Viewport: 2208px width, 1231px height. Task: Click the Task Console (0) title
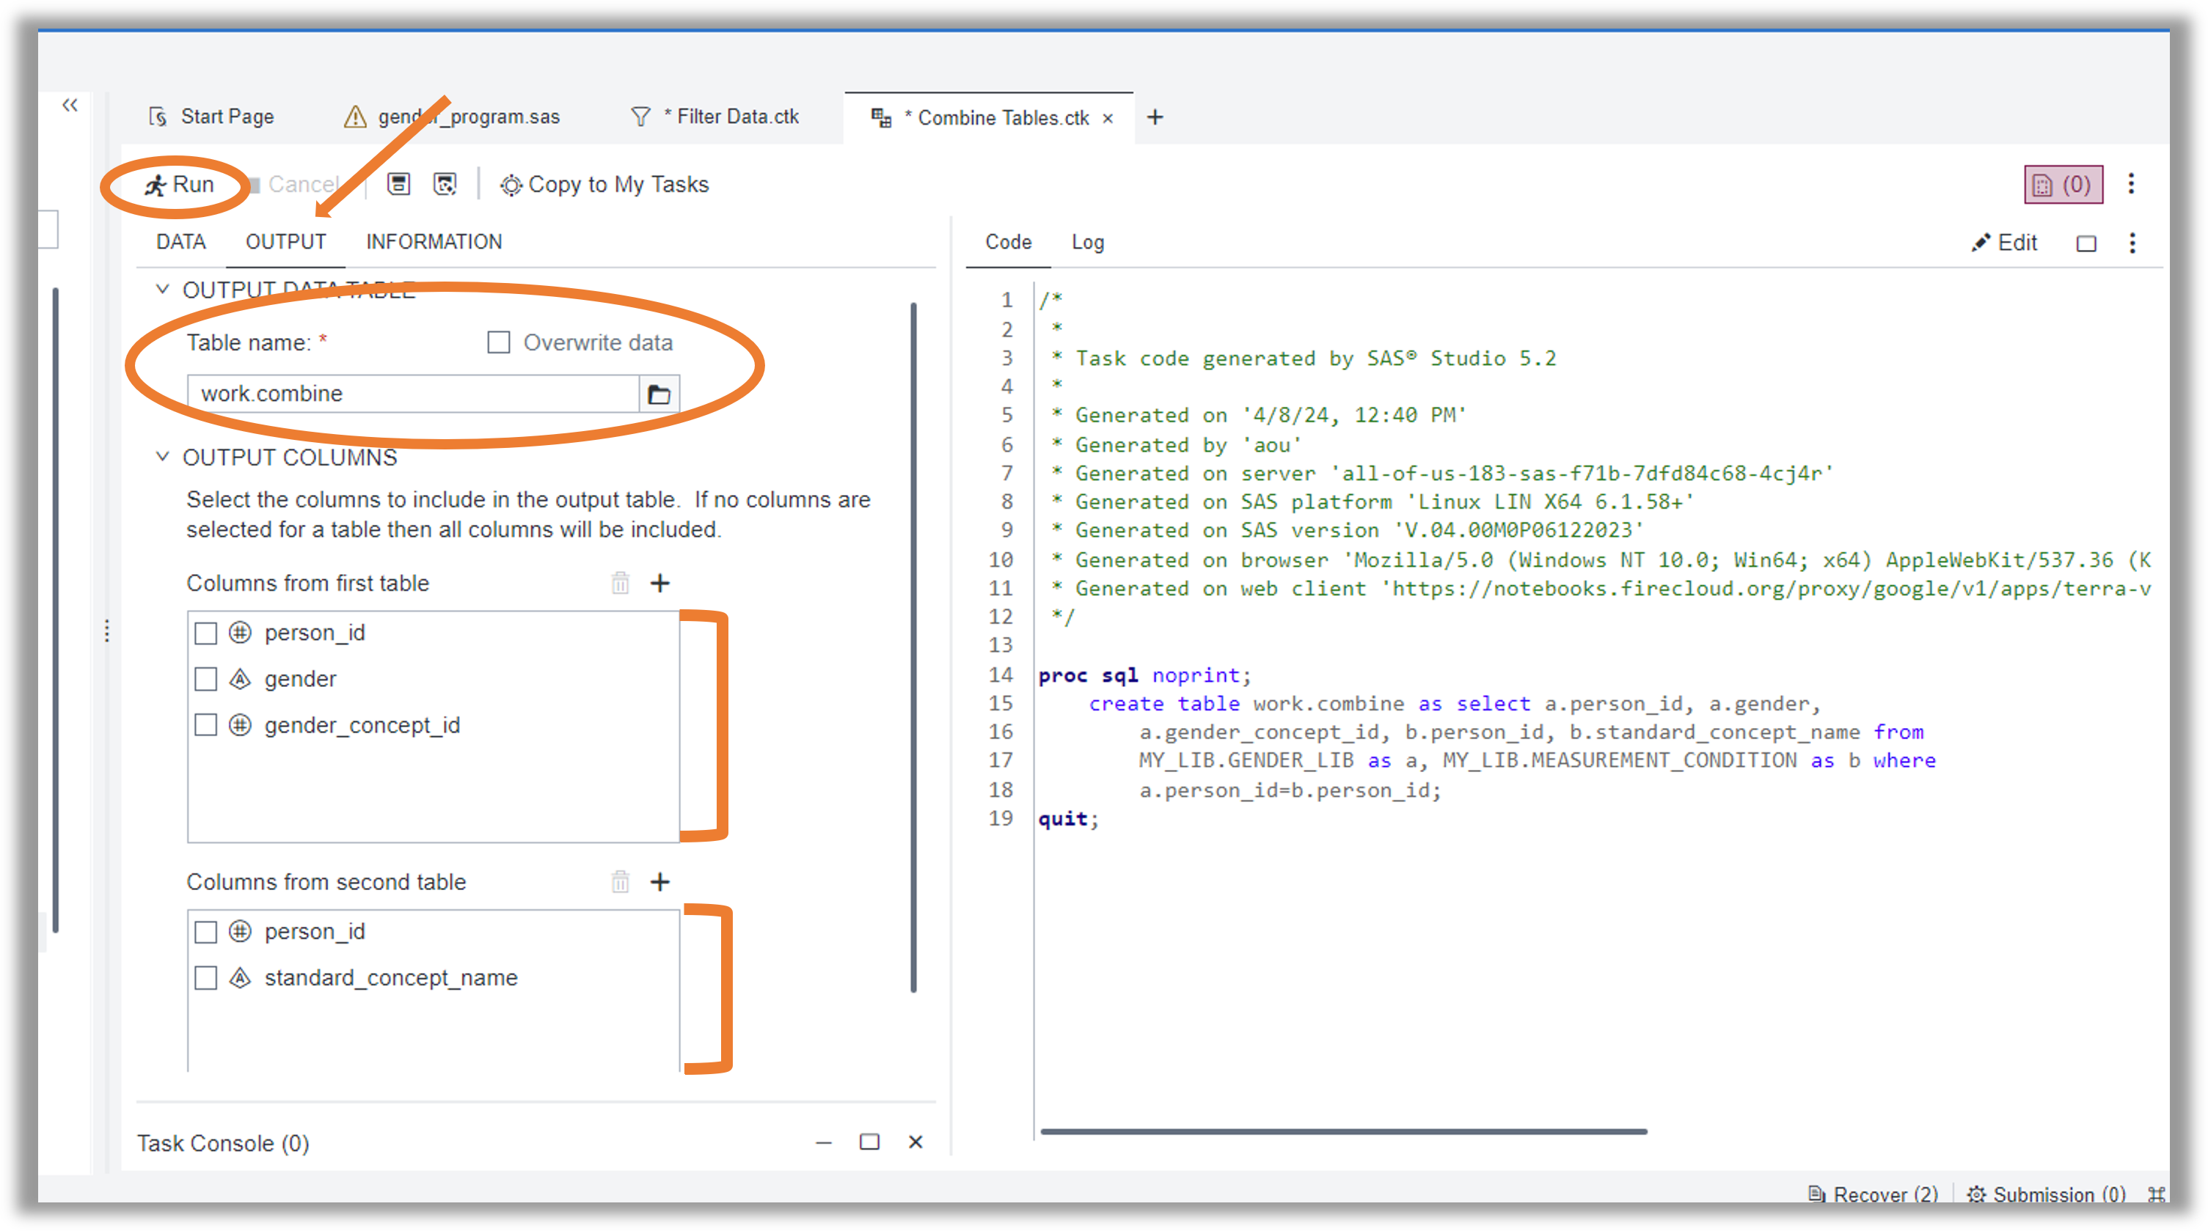coord(223,1144)
